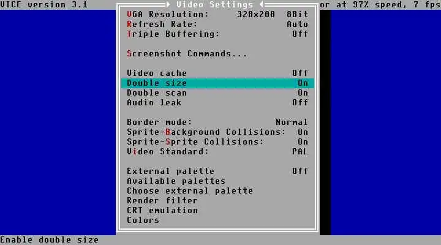Viewport: 441px width, 245px height.
Task: Toggle the highlighted Double size row
Action: coord(217,83)
